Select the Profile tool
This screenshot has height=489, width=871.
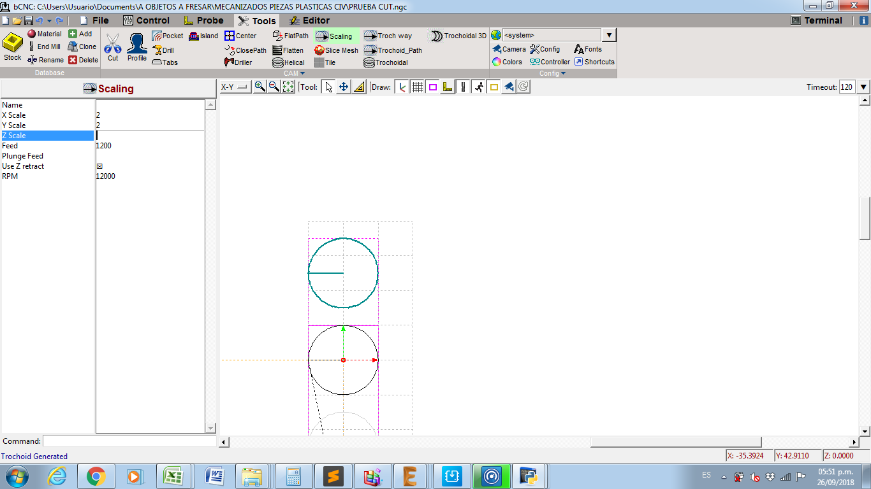click(136, 47)
